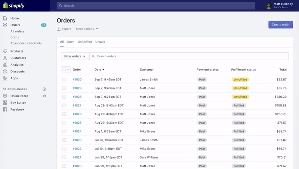Image resolution: width=299 pixels, height=169 pixels.
Task: Open the Filter orders dropdown
Action: pos(75,56)
